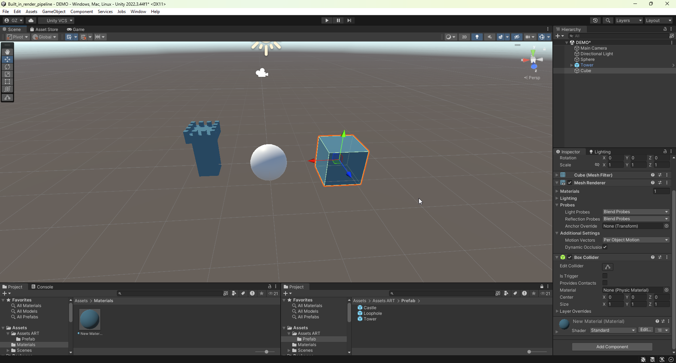Click the Step frame button
This screenshot has width=676, height=363.
(349, 20)
